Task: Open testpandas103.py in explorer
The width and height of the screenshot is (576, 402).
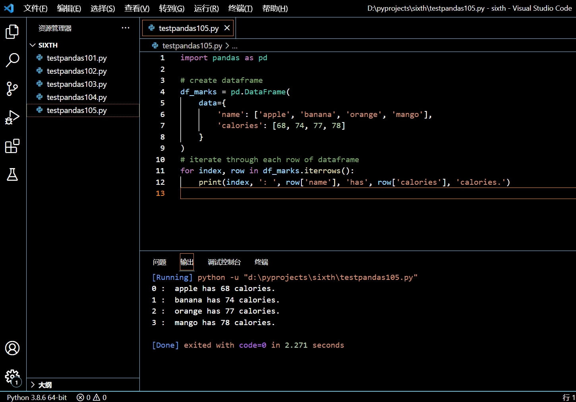Action: 83,84
